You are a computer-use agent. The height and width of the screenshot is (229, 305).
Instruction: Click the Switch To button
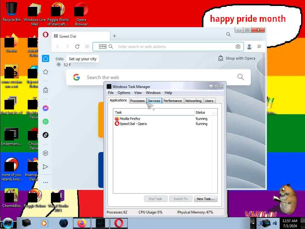(180, 199)
